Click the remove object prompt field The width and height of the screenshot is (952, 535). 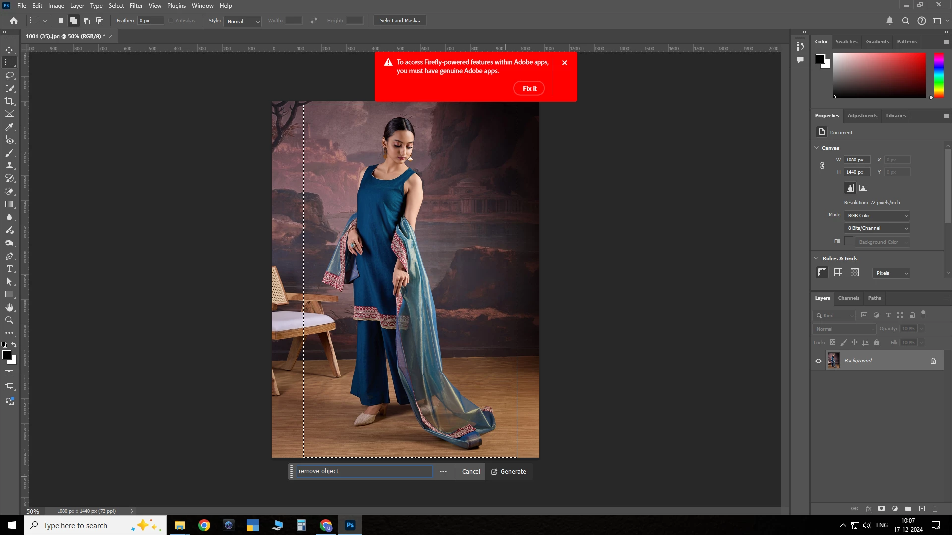pyautogui.click(x=364, y=471)
